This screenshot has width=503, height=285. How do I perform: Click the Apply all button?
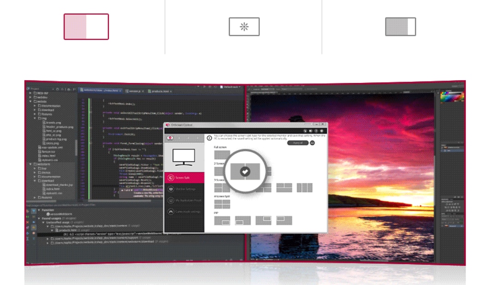click(298, 143)
